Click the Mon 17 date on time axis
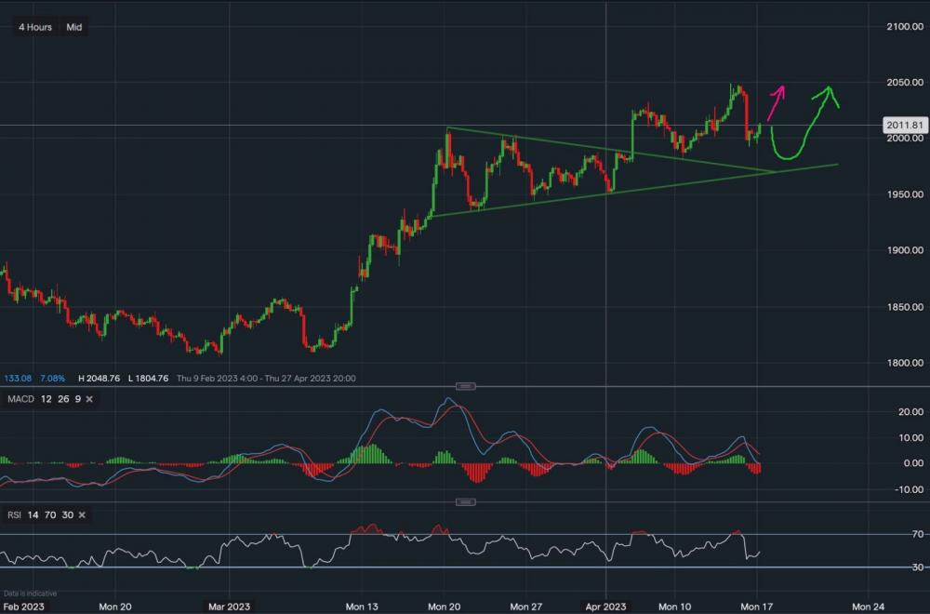The width and height of the screenshot is (930, 614). pyautogui.click(x=756, y=606)
